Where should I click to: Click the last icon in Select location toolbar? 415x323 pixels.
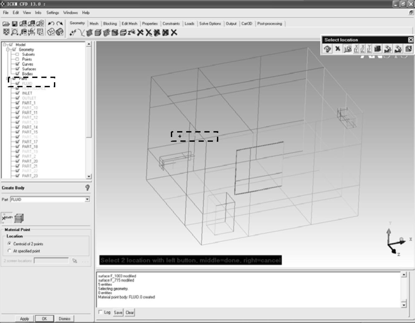pyautogui.click(x=408, y=49)
